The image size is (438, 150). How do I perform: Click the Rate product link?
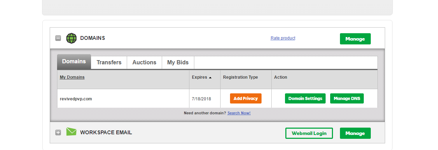click(x=283, y=38)
